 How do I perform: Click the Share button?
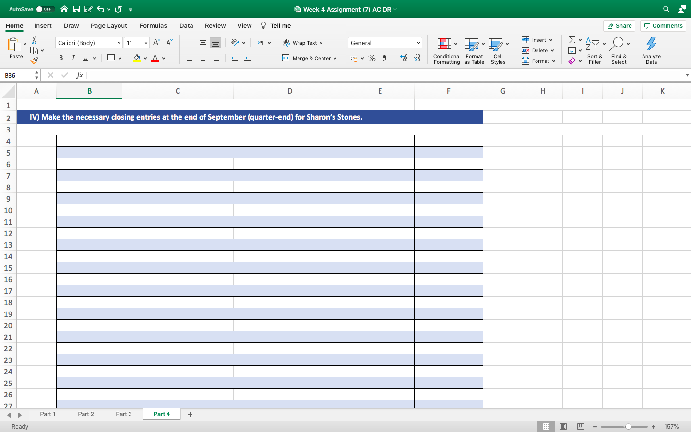619,26
